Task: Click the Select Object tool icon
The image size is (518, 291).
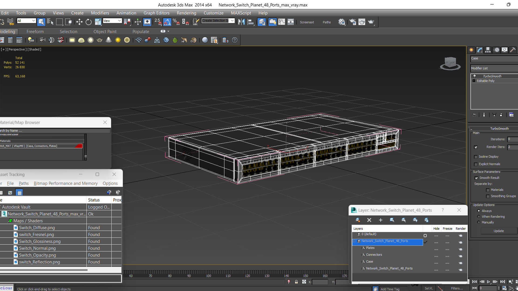Action: coord(41,22)
